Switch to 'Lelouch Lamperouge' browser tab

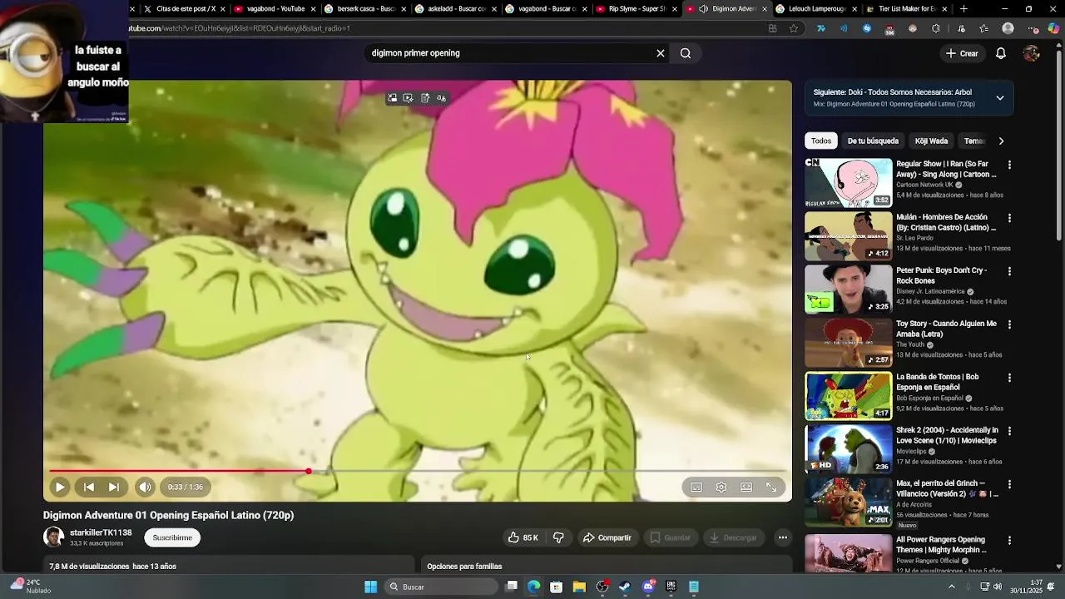[815, 9]
